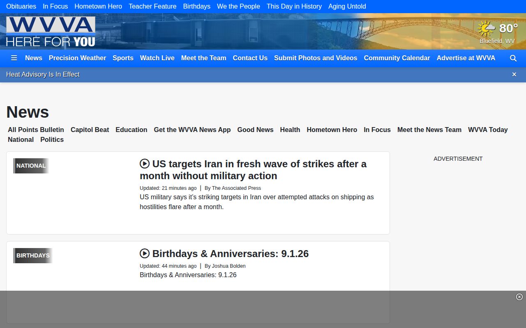Click the partly sunny weather icon

click(486, 29)
